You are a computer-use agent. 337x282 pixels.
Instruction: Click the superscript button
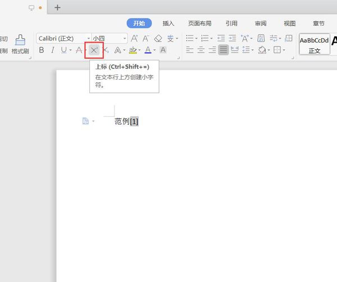coord(94,50)
